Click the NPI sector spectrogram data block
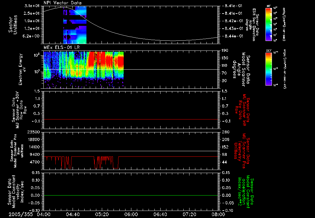 pyautogui.click(x=75, y=25)
